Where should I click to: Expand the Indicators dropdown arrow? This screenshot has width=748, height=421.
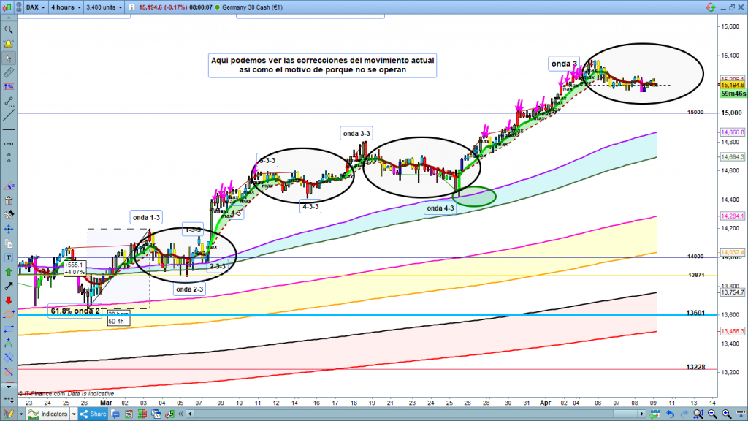73,414
